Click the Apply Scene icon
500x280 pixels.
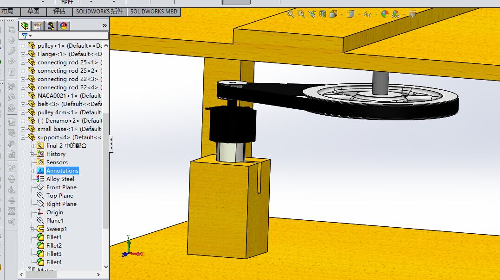coord(396,14)
